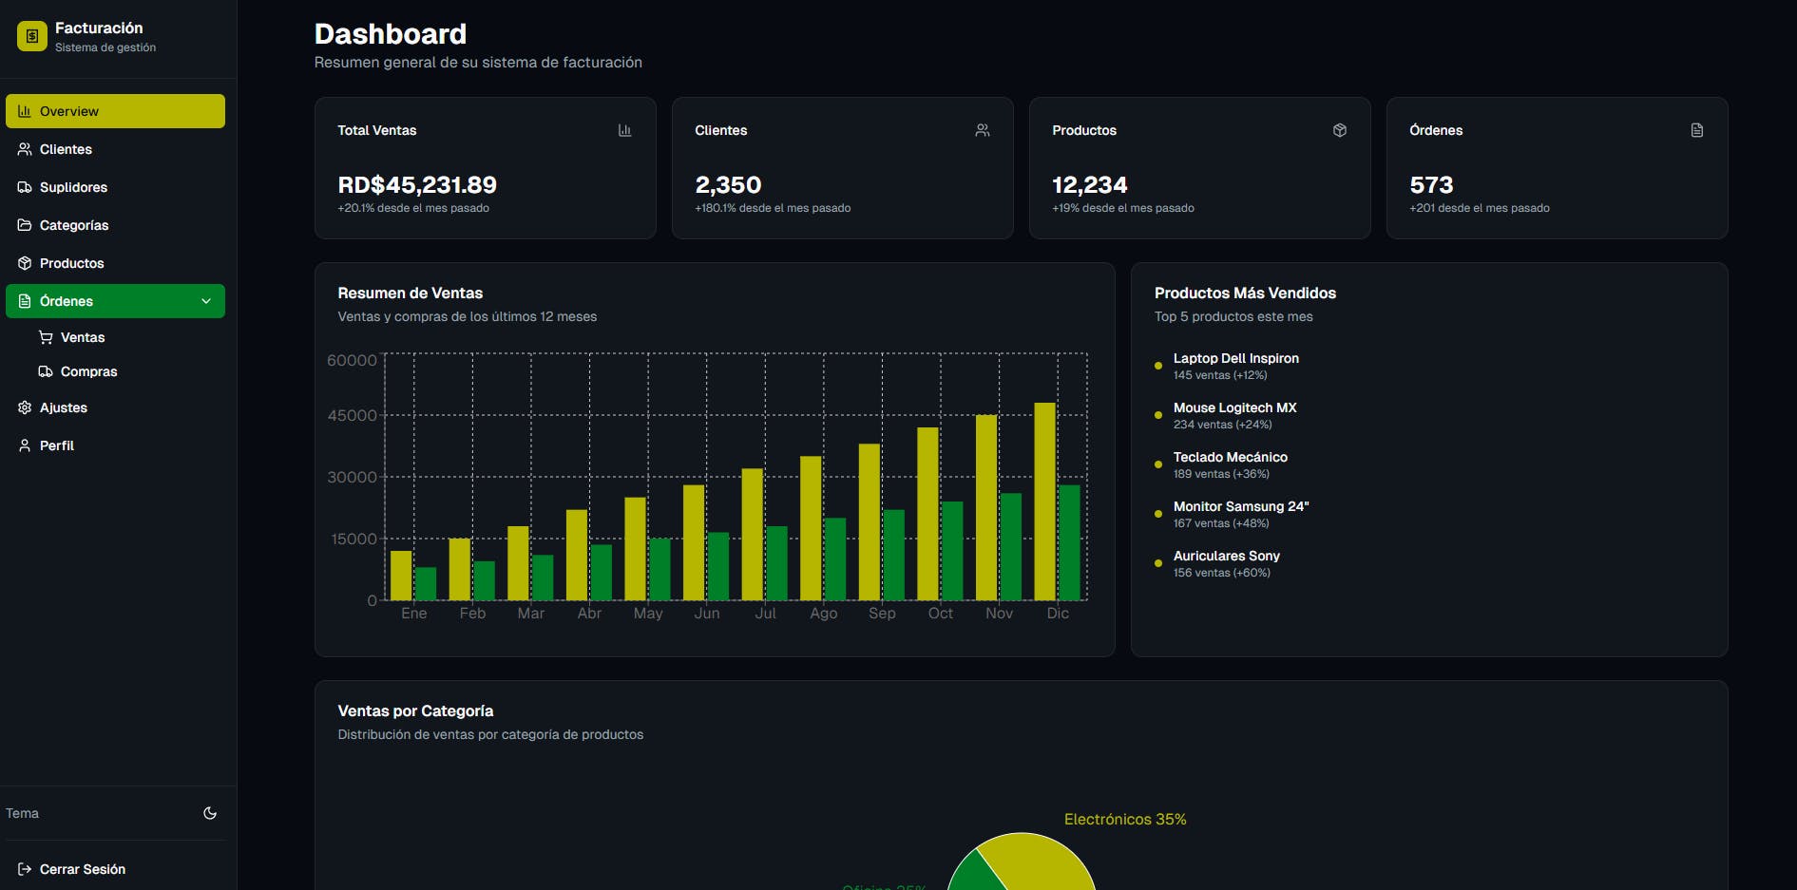Click the yellow Nov sales bar
1797x890 pixels.
click(x=986, y=507)
